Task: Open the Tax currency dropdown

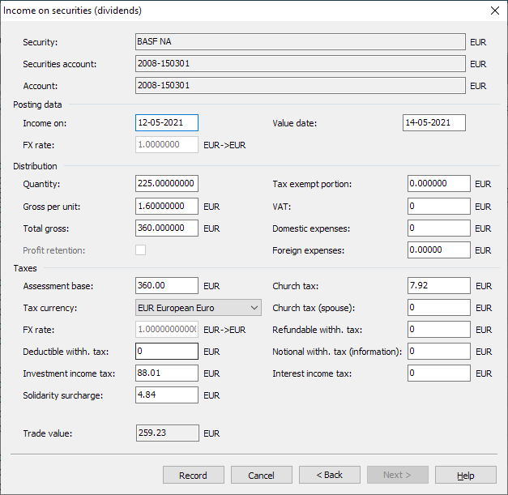Action: coord(199,307)
